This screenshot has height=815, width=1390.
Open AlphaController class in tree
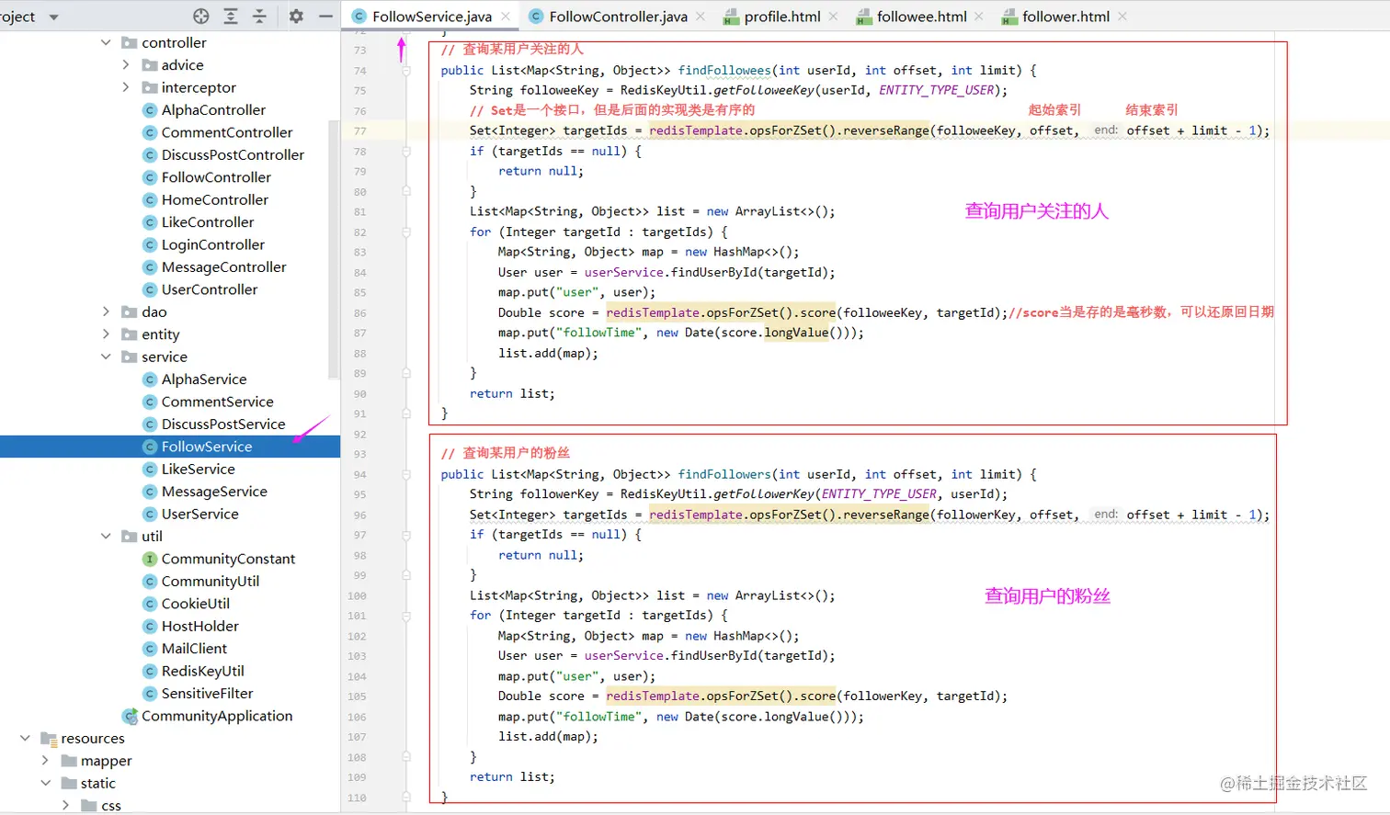(213, 110)
